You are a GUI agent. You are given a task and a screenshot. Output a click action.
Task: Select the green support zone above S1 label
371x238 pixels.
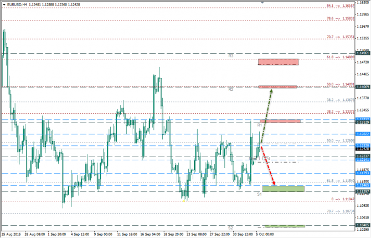point(284,189)
